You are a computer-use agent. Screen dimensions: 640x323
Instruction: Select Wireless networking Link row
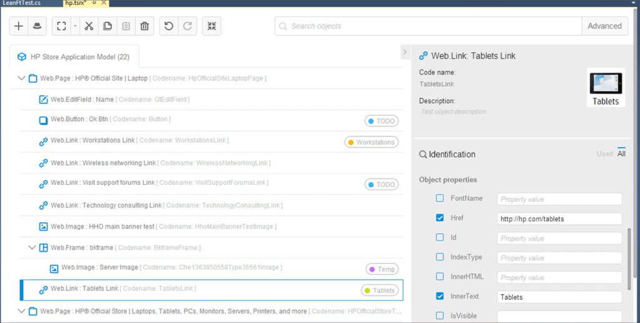(211, 162)
